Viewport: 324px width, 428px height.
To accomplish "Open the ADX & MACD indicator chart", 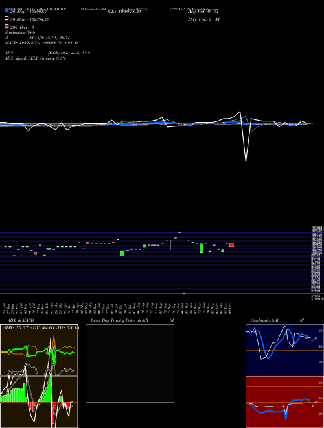I will pyautogui.click(x=39, y=376).
